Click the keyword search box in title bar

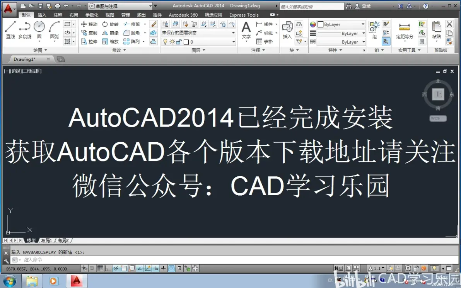(312, 6)
